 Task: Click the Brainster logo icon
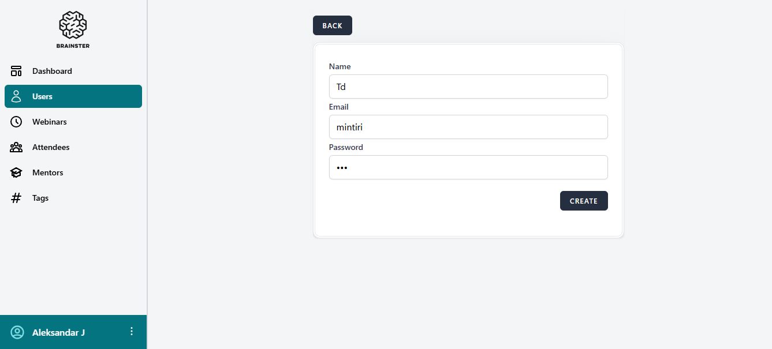tap(73, 25)
